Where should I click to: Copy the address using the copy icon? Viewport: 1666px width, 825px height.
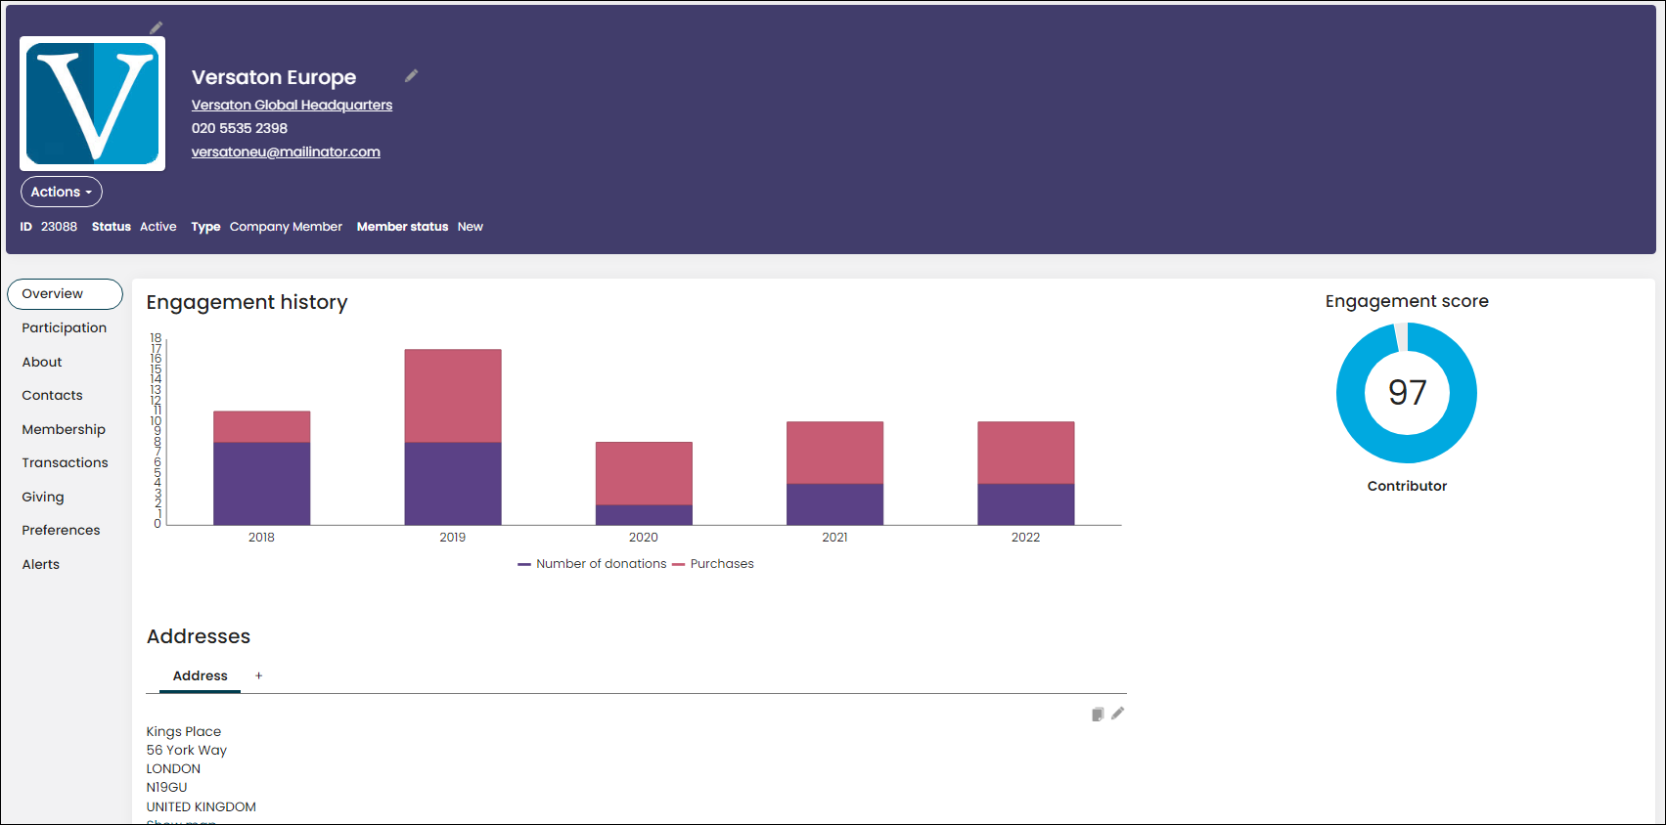click(x=1098, y=715)
